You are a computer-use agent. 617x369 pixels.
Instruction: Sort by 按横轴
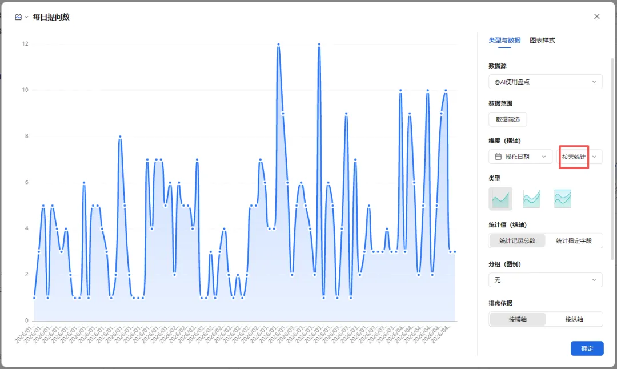click(x=518, y=319)
